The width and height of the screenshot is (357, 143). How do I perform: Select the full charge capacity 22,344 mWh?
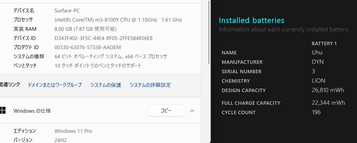tap(329, 103)
